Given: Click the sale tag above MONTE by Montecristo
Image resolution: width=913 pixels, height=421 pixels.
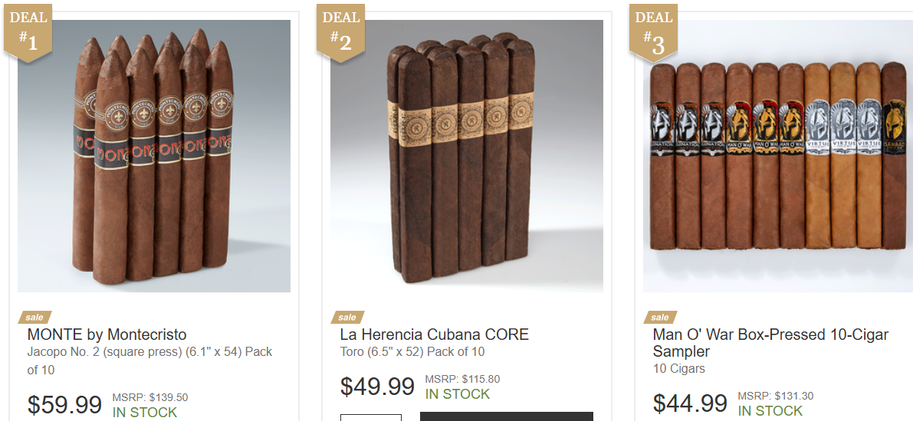Looking at the screenshot, I should [34, 318].
